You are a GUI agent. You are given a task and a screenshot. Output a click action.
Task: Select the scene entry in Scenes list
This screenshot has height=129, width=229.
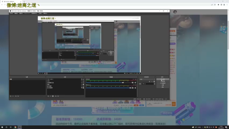(27, 79)
